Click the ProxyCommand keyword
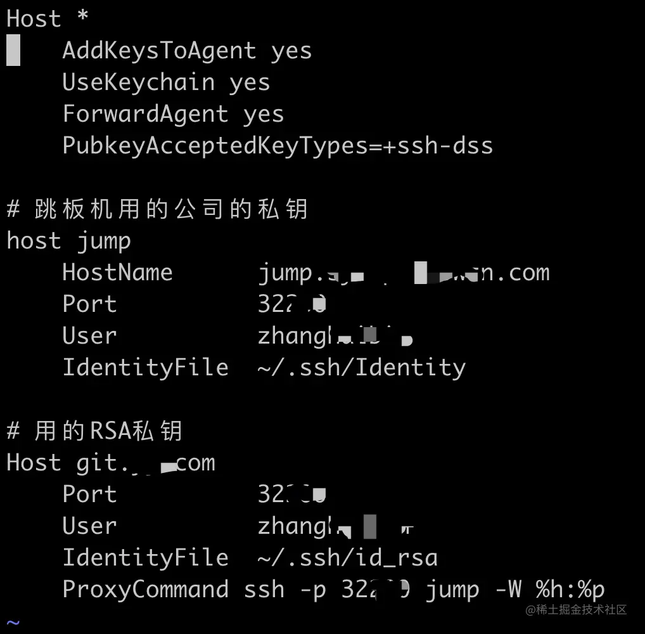 [145, 590]
